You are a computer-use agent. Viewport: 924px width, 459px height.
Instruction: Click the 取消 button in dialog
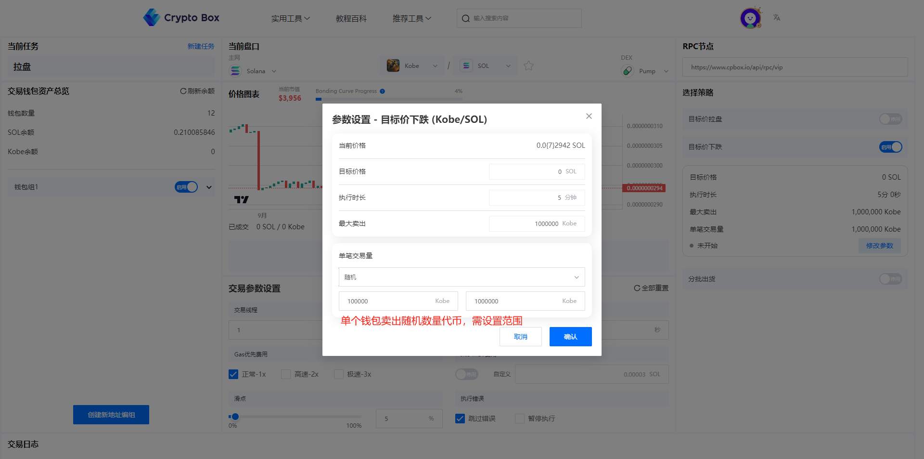pos(520,337)
